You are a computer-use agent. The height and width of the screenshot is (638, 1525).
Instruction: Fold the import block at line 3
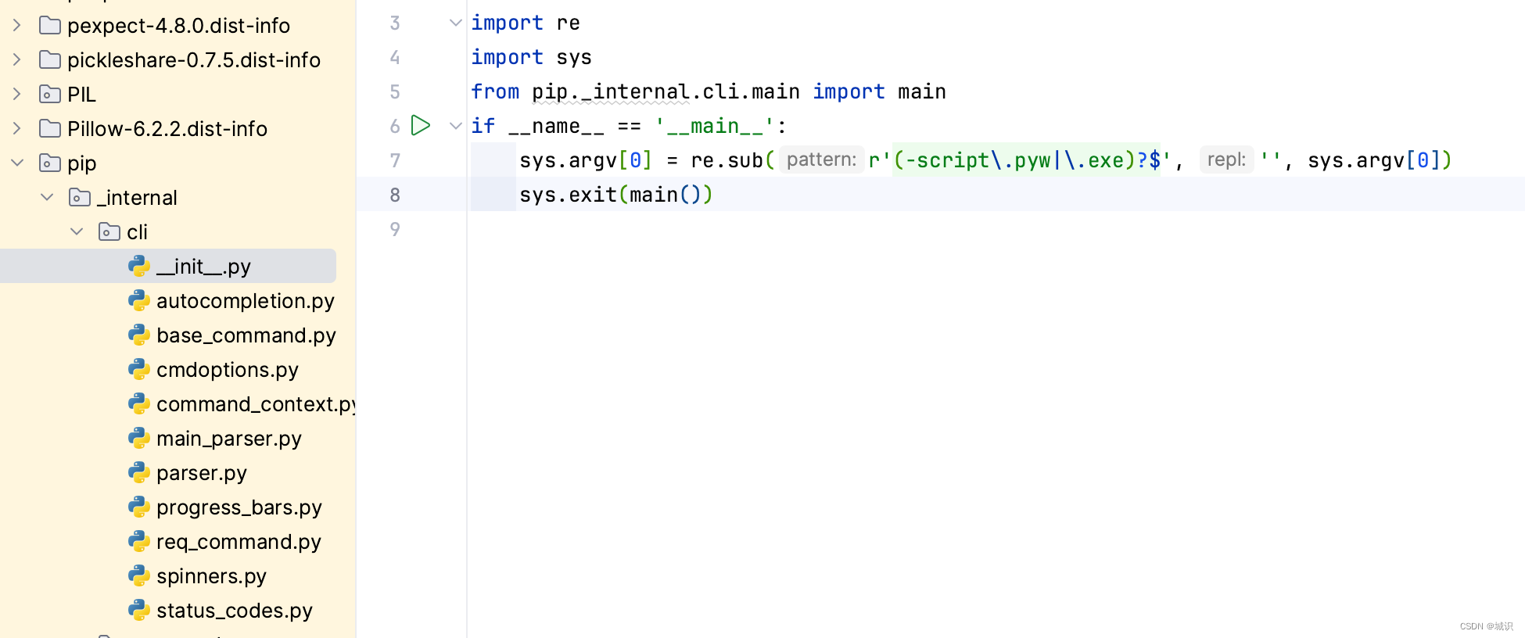(x=456, y=23)
